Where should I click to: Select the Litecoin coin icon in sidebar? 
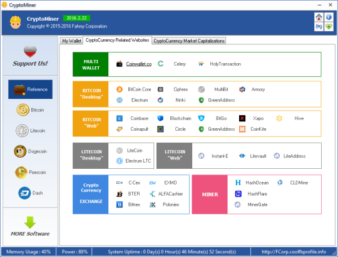[x=22, y=131]
